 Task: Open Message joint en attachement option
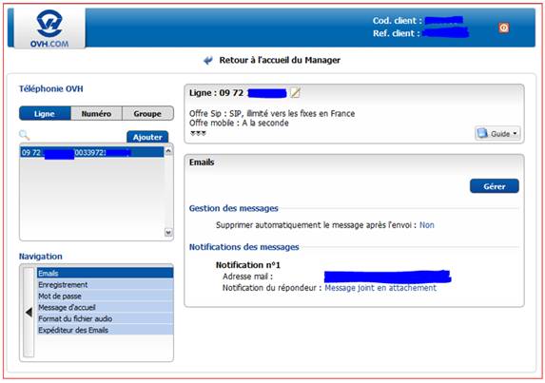click(380, 288)
